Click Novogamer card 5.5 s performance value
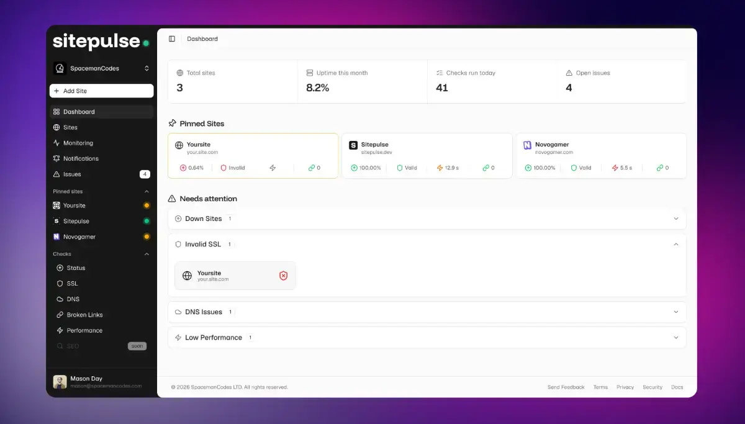Viewport: 745px width, 424px height. [x=621, y=168]
